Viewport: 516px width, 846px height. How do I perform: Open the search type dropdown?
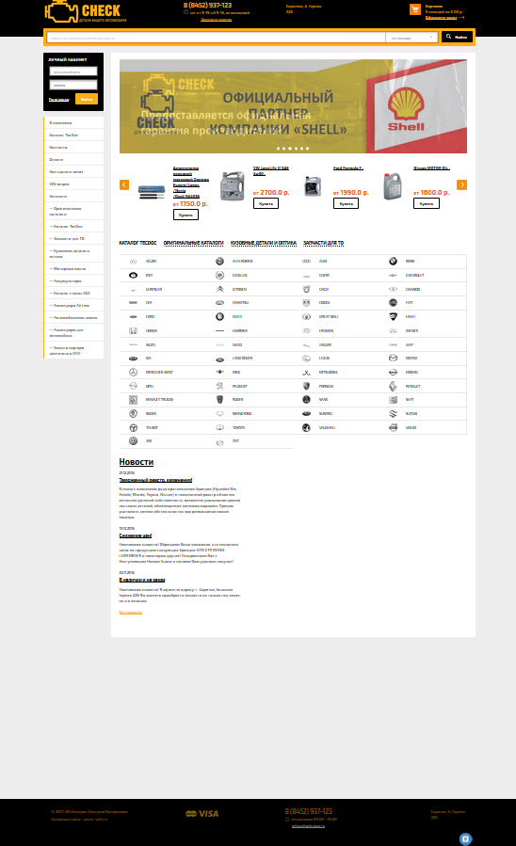point(411,38)
